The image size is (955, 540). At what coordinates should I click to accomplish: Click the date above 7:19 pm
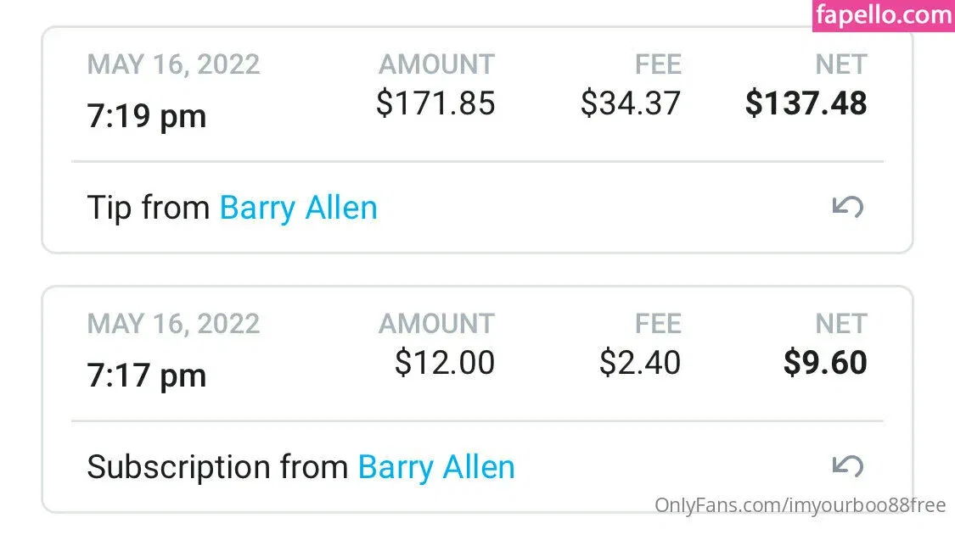(173, 65)
